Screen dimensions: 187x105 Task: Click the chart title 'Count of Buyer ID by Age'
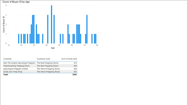pos(16,2)
